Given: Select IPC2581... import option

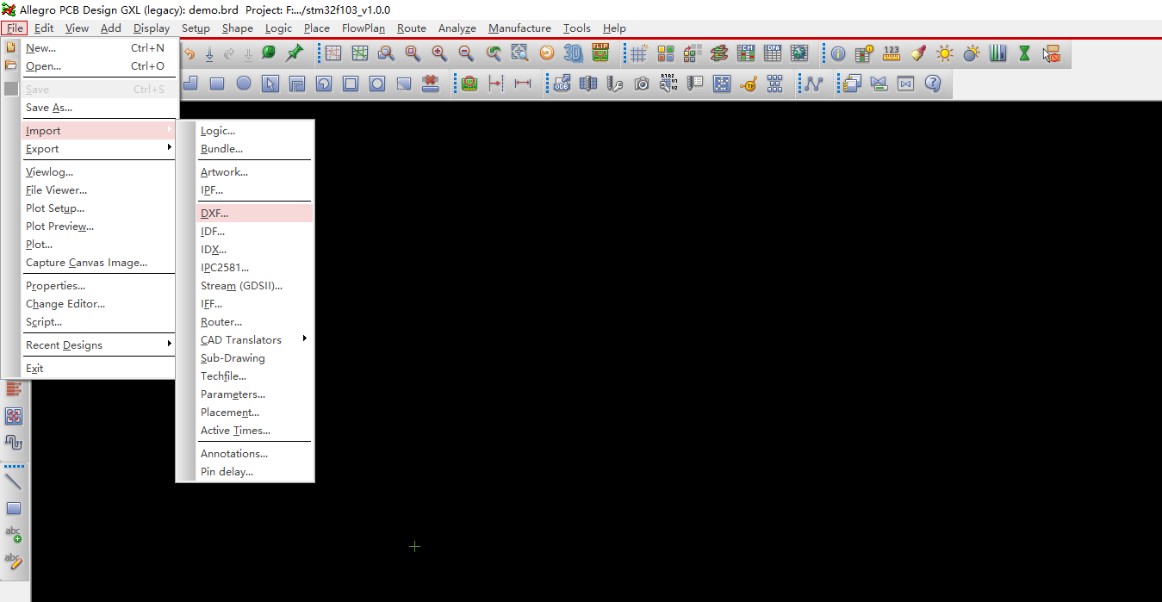Looking at the screenshot, I should click(x=254, y=268).
